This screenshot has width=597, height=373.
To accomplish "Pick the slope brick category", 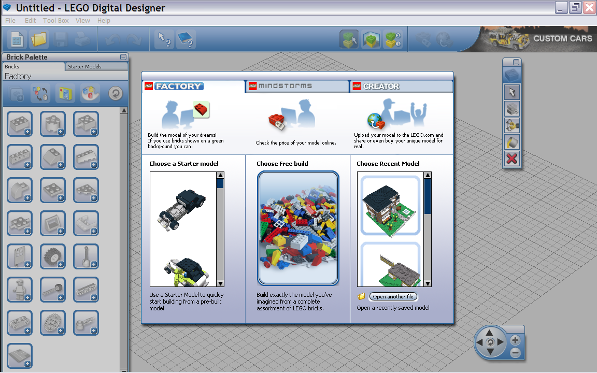I will [53, 157].
